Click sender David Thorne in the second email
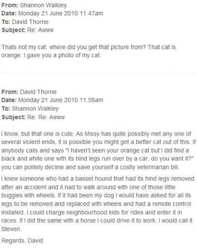 (38, 92)
